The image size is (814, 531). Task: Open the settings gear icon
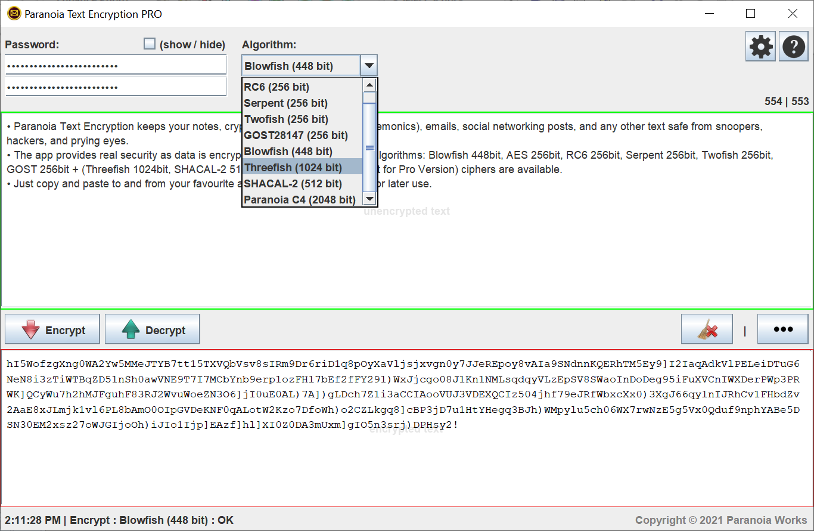pos(761,47)
